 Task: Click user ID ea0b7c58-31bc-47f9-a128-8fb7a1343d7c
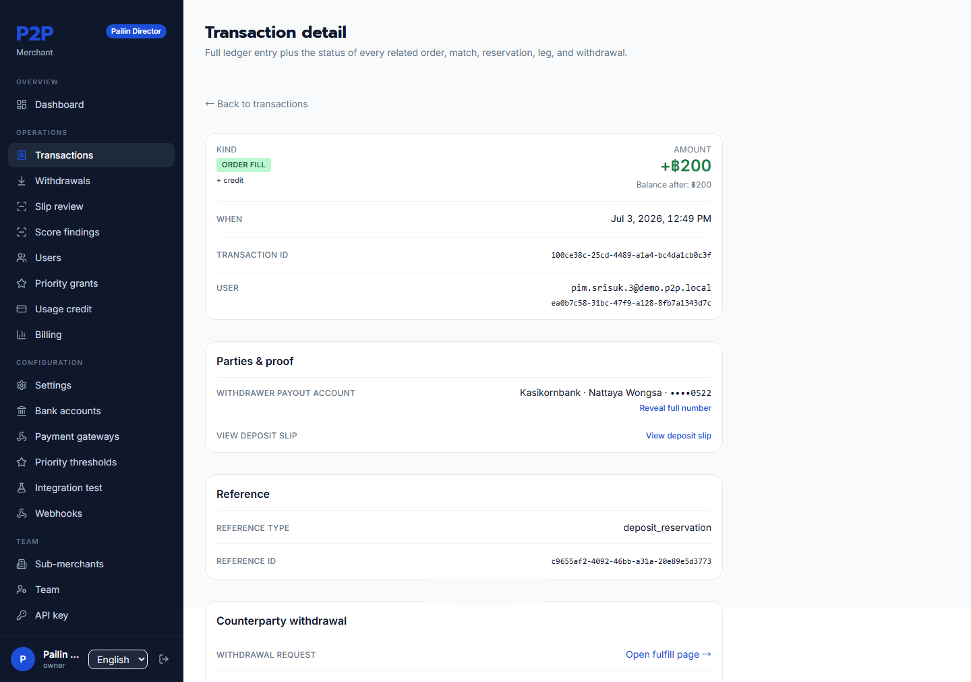[631, 304]
